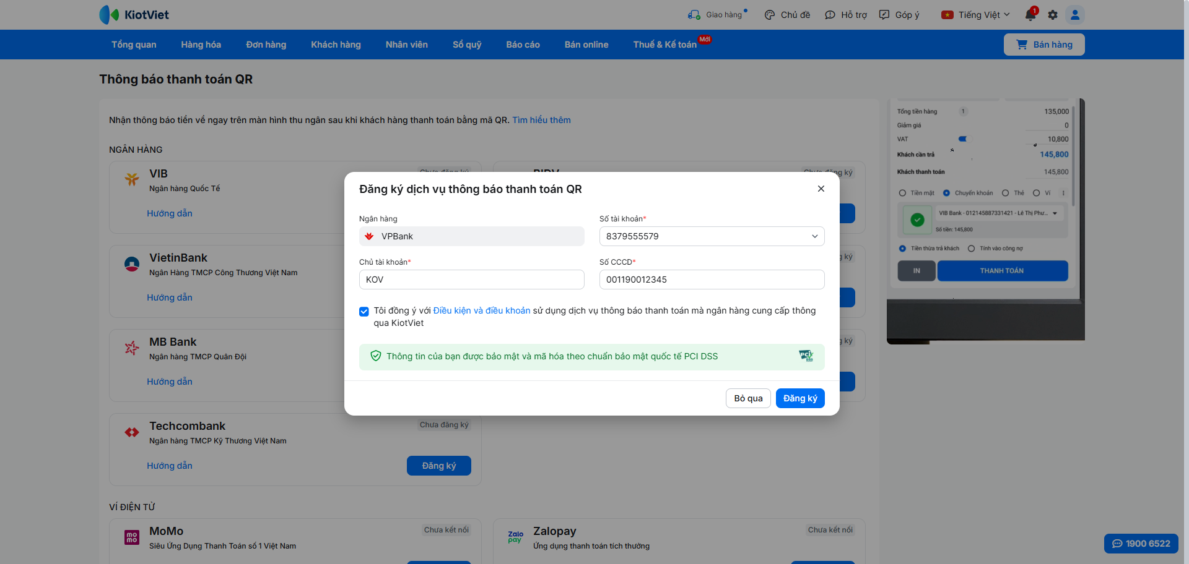Open the Nhân viên menu
The width and height of the screenshot is (1189, 564).
coord(406,45)
